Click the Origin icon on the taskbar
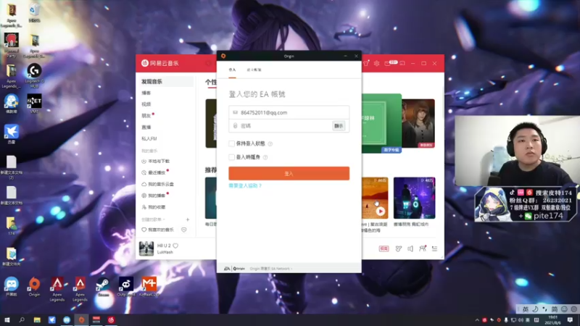580x326 pixels. [x=81, y=319]
